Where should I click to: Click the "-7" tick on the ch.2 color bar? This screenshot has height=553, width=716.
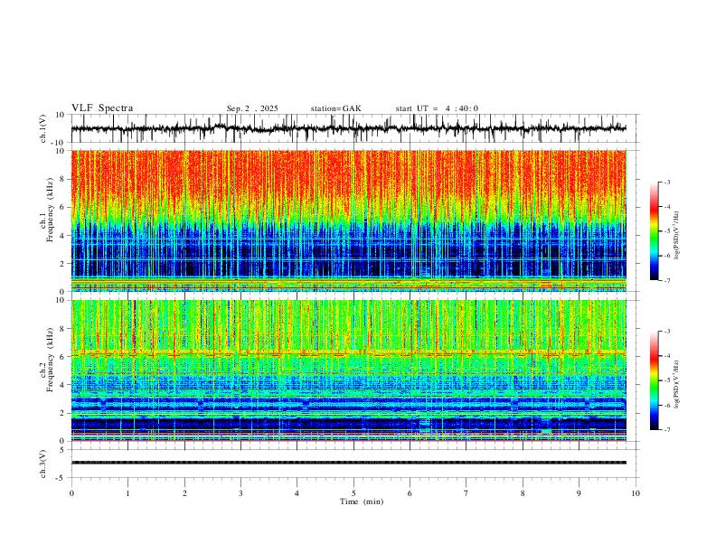[666, 430]
